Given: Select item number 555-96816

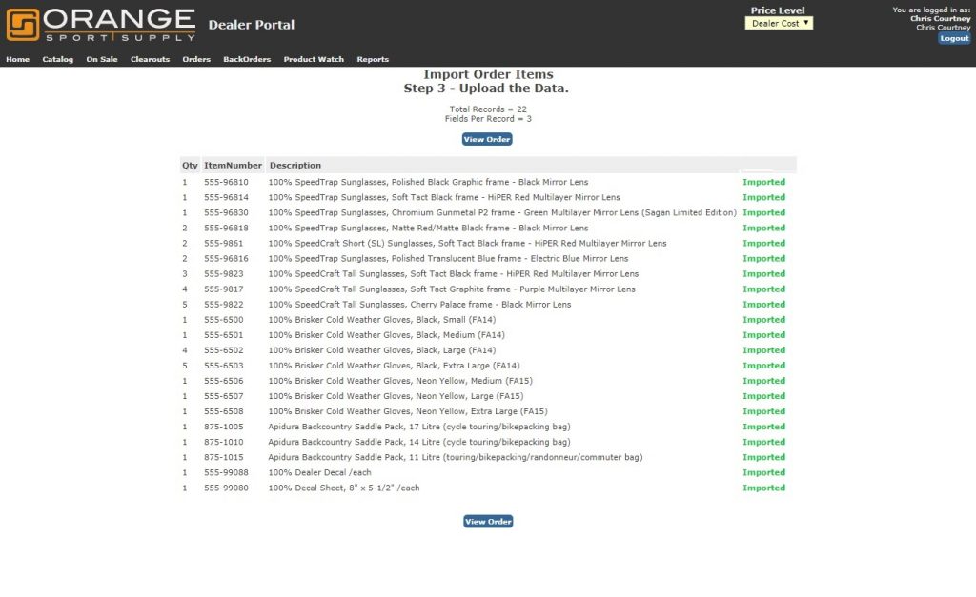Looking at the screenshot, I should point(226,259).
